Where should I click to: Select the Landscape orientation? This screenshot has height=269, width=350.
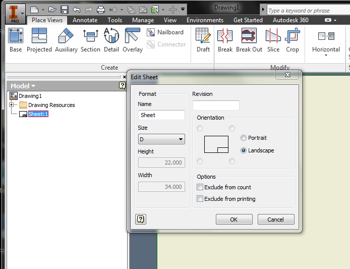coord(257,150)
